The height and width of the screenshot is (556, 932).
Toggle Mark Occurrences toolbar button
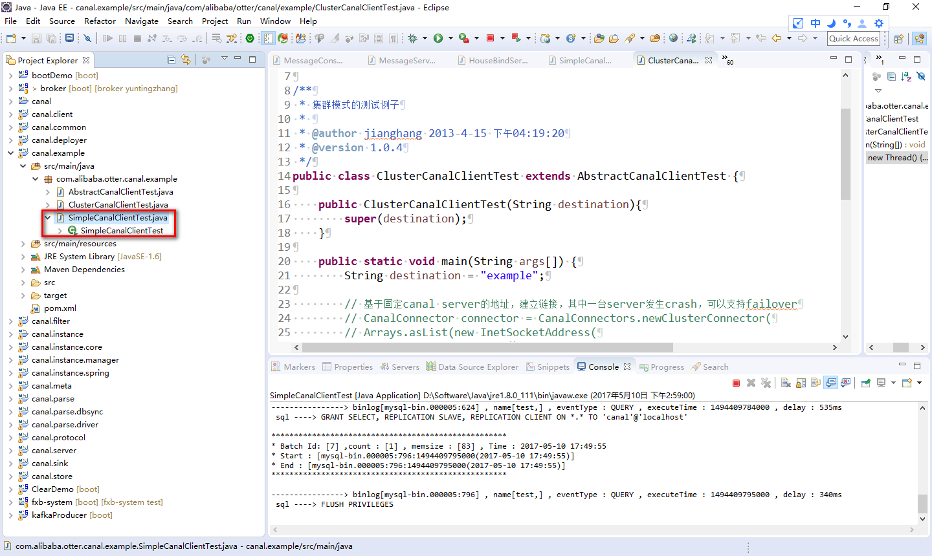(335, 38)
